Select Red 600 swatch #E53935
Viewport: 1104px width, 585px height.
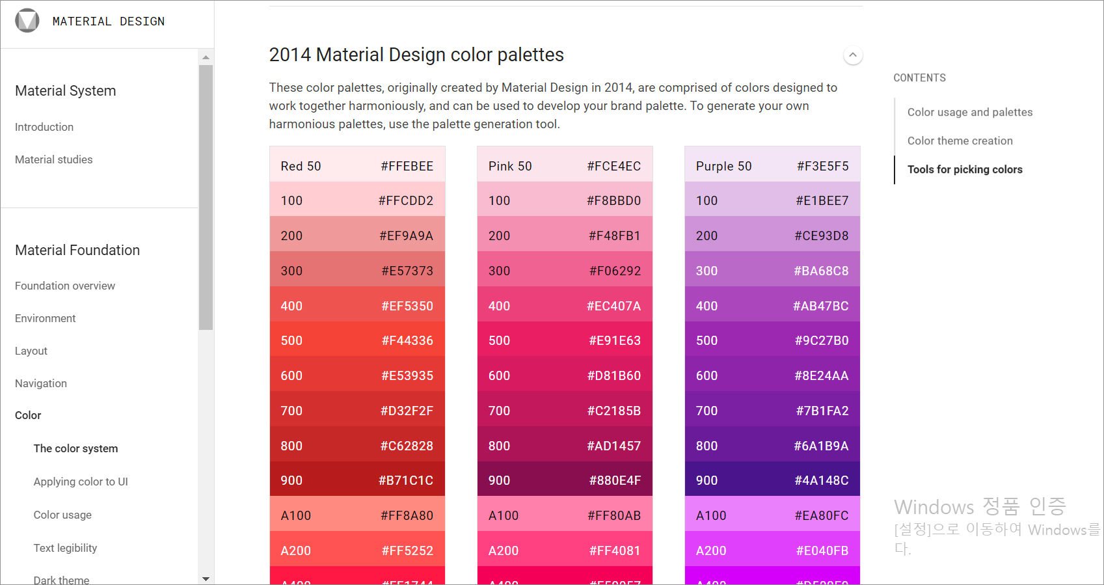click(357, 374)
